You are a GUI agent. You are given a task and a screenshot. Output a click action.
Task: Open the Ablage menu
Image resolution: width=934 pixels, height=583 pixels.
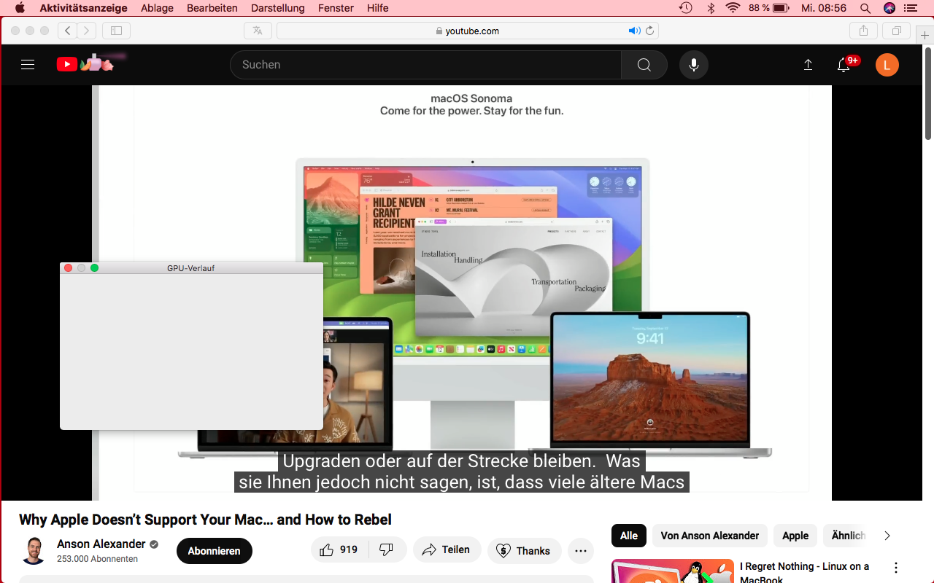tap(157, 8)
